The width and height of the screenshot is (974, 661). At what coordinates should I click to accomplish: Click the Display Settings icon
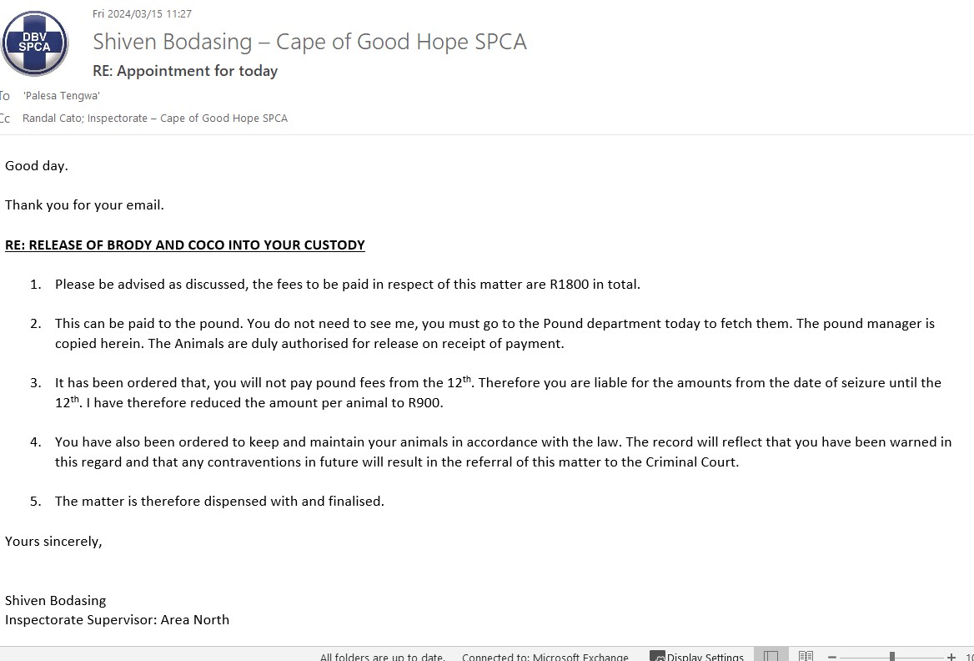coord(657,657)
